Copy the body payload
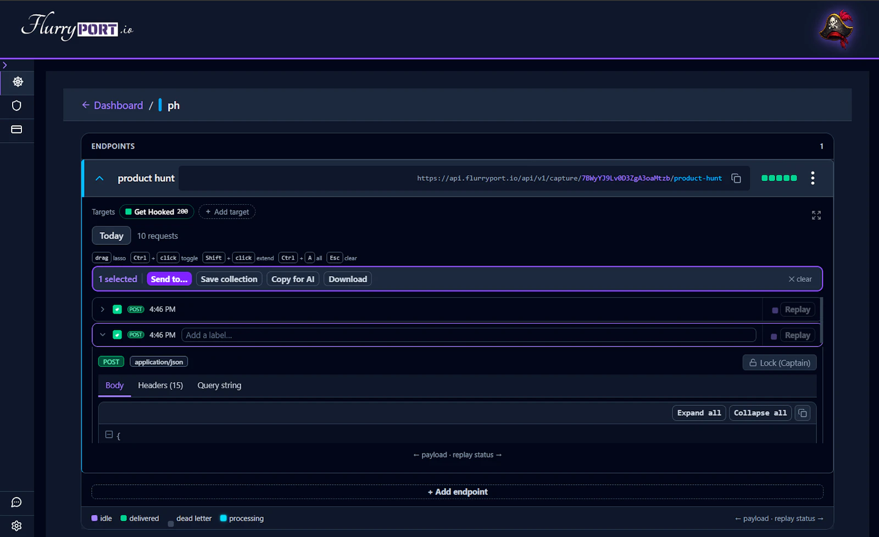 click(803, 413)
